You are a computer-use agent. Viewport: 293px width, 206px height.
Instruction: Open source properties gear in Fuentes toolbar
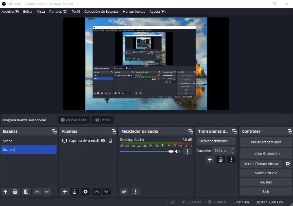[x=85, y=192]
